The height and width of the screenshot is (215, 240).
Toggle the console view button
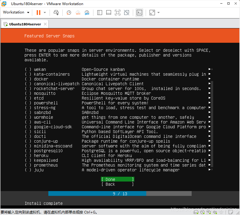point(139,13)
